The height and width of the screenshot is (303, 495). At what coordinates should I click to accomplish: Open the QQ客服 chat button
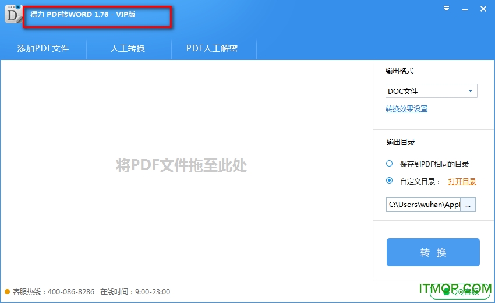(461, 292)
